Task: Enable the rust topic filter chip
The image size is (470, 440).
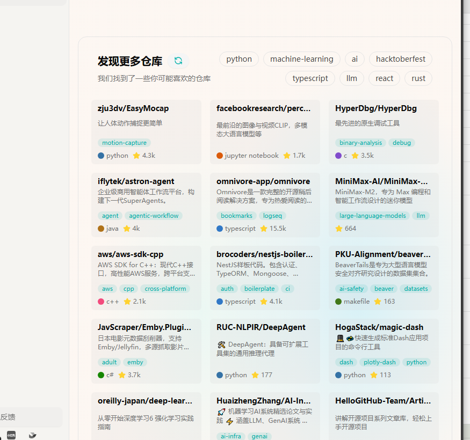Action: pos(418,78)
